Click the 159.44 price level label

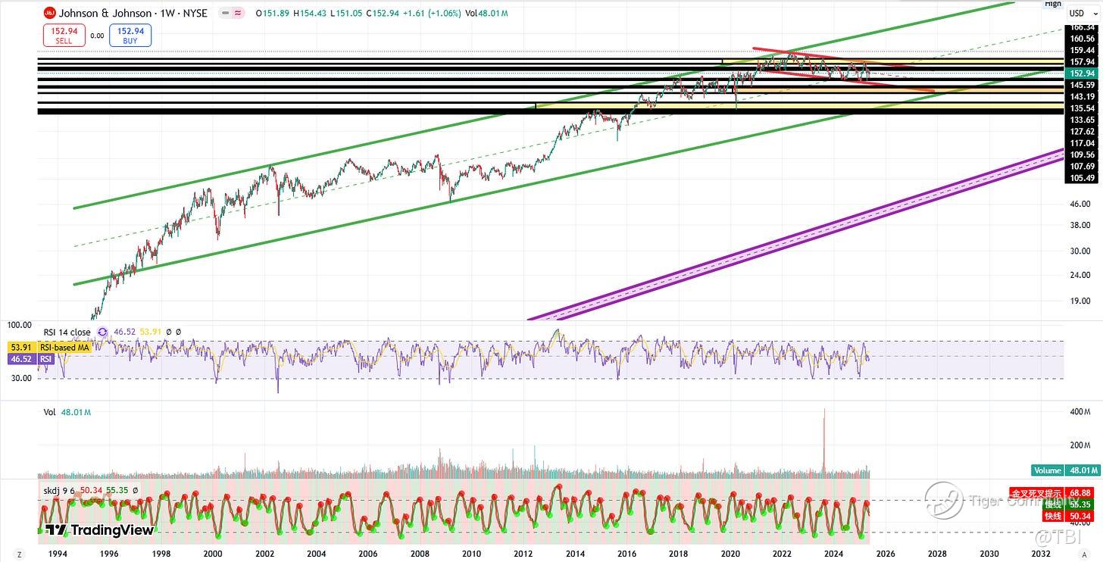point(1082,50)
